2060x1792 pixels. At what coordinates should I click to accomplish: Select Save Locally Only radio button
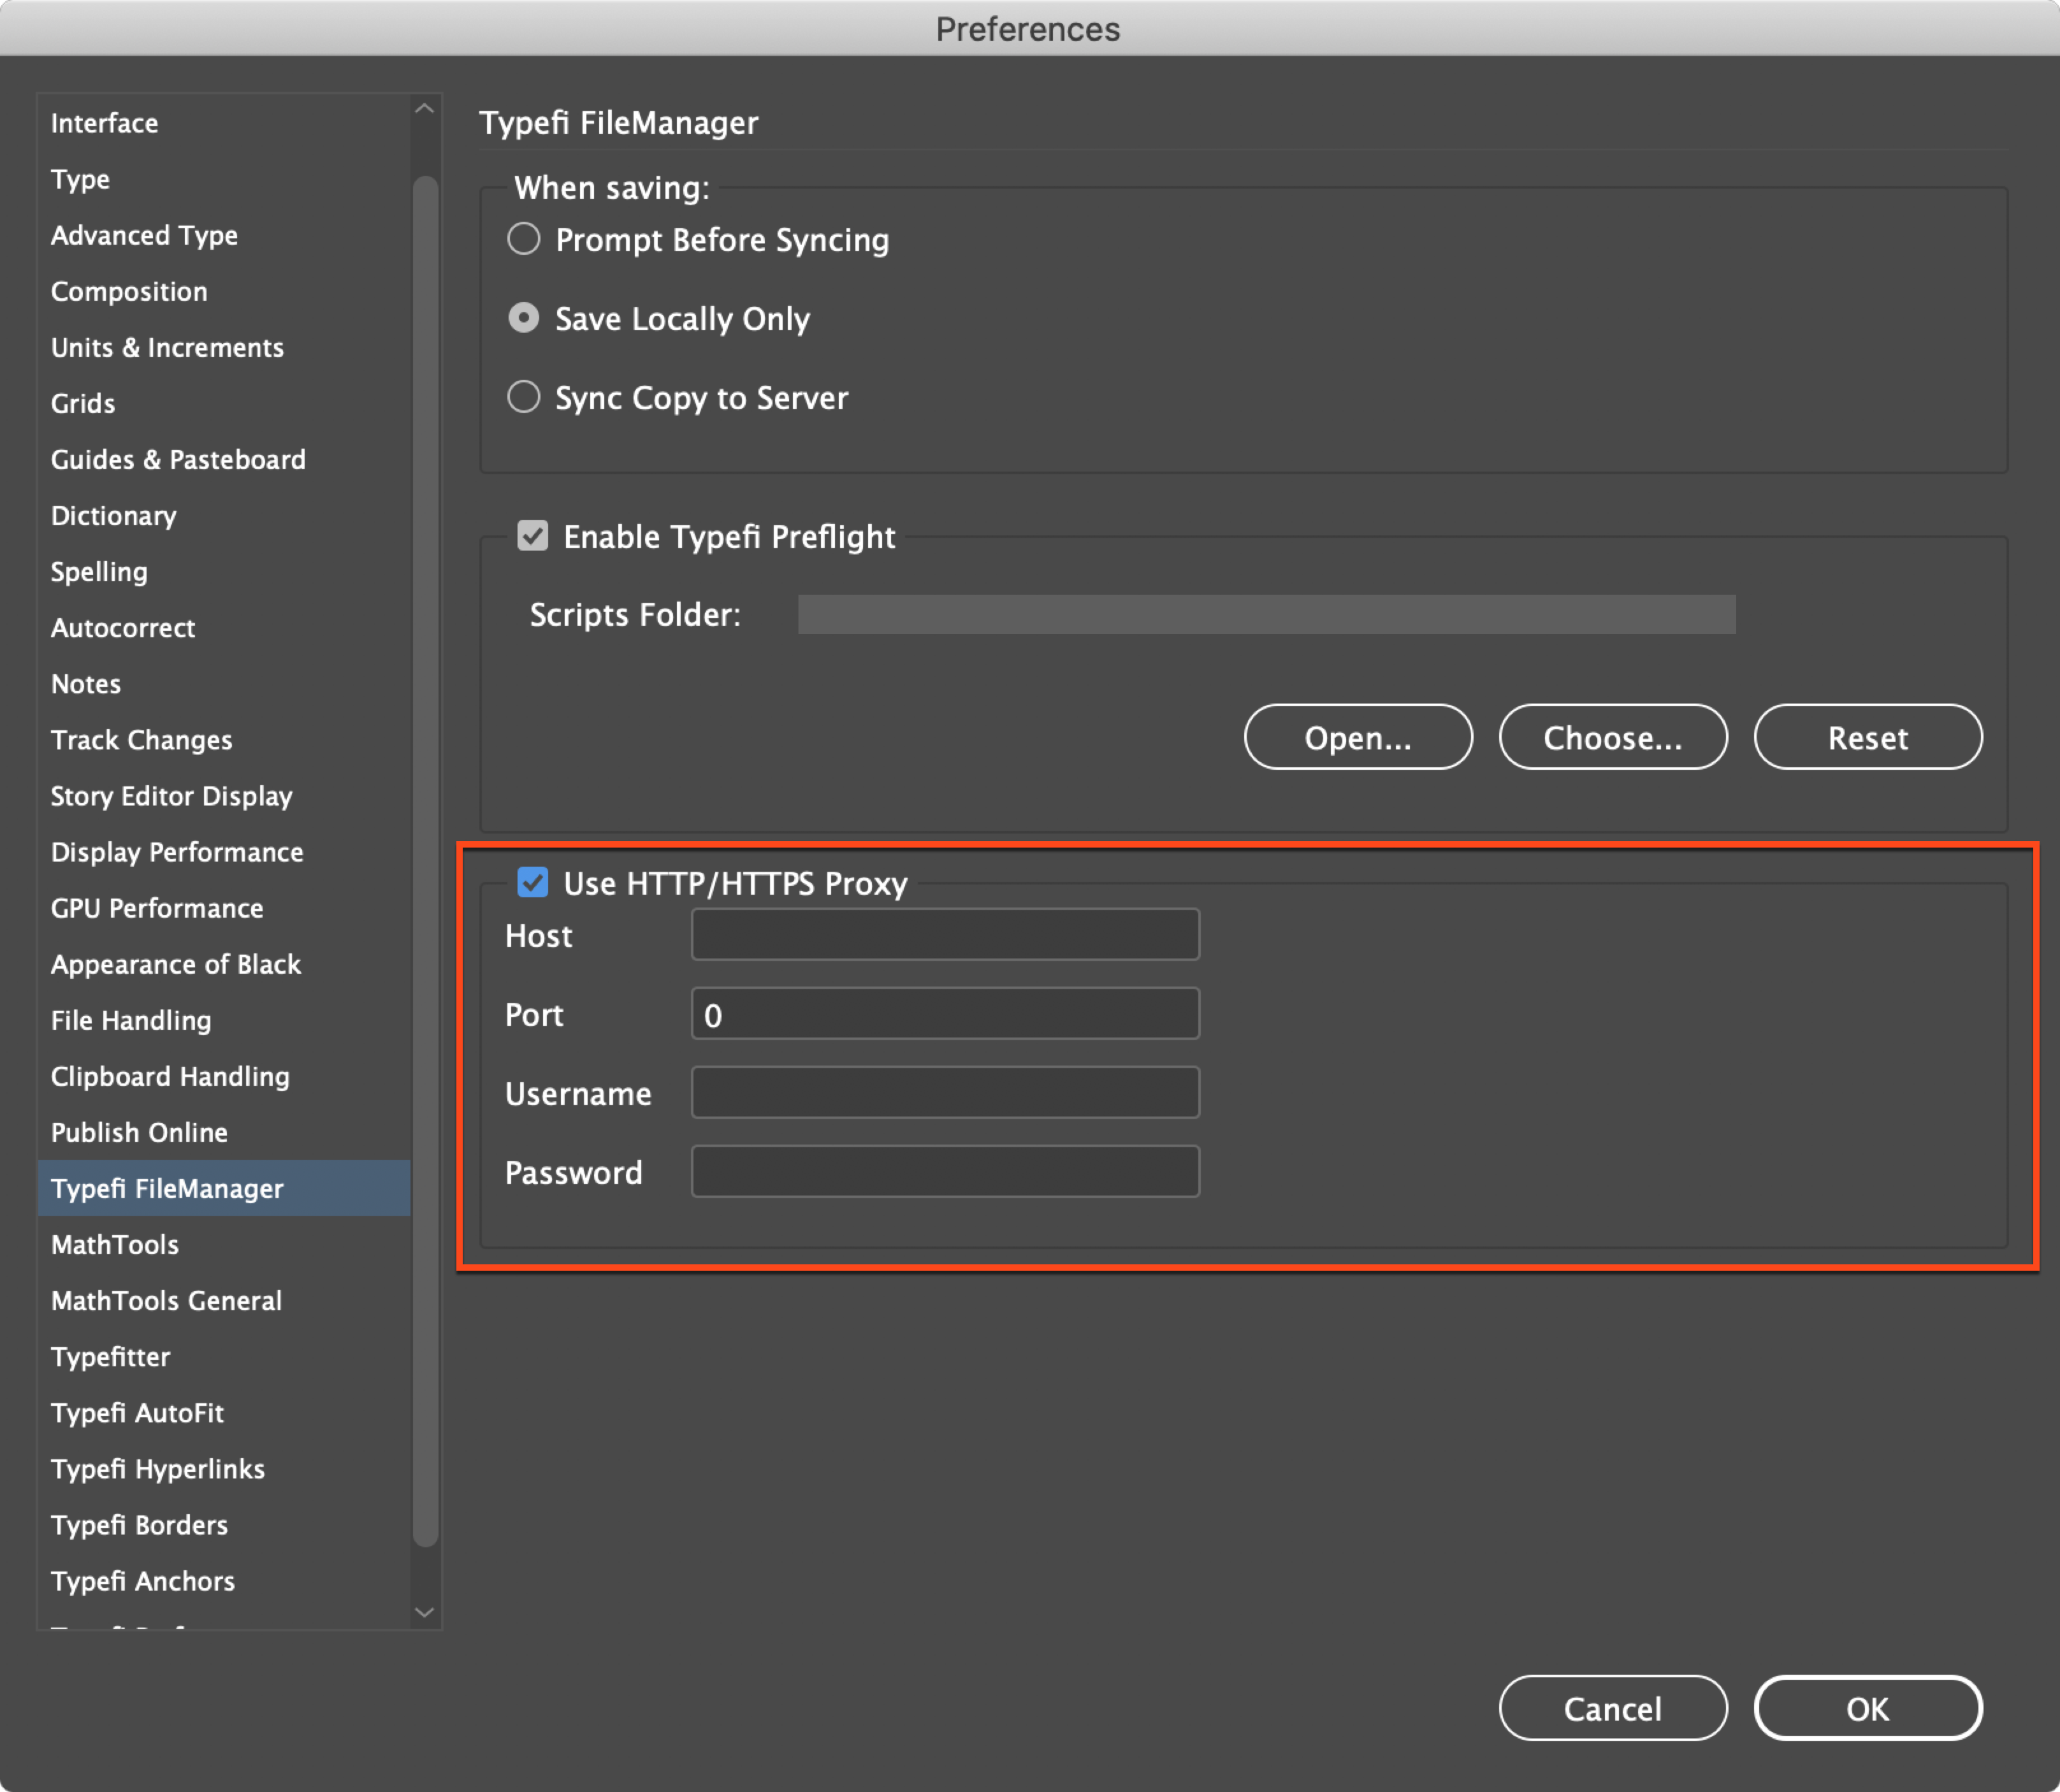pos(524,318)
